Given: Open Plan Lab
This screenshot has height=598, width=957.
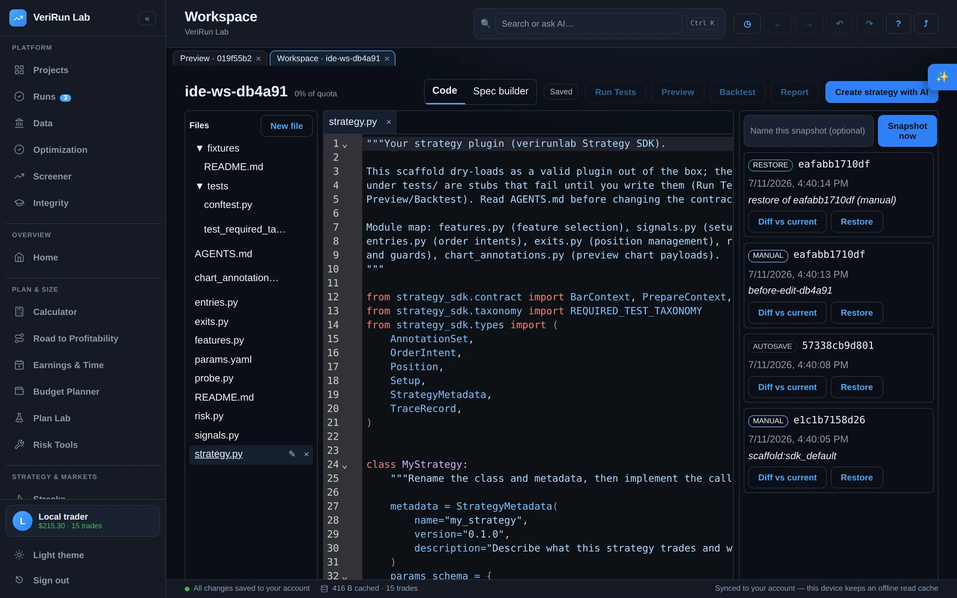Looking at the screenshot, I should pos(83,418).
